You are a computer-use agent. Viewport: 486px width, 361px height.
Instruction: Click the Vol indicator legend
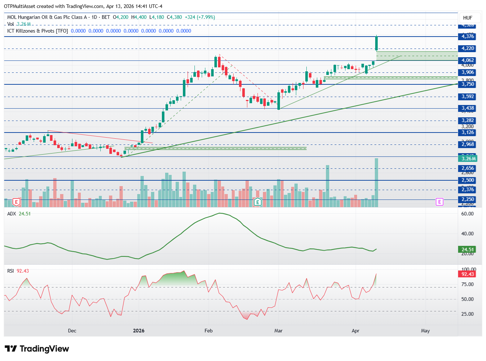point(11,24)
